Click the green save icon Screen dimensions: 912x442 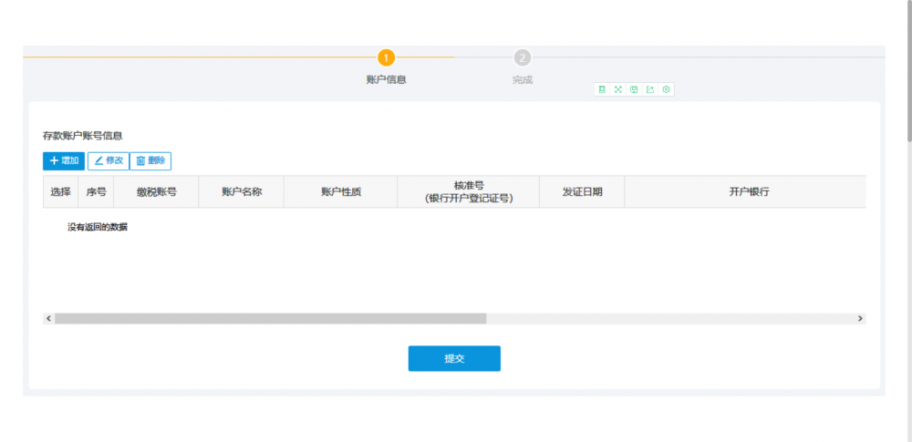coord(634,89)
